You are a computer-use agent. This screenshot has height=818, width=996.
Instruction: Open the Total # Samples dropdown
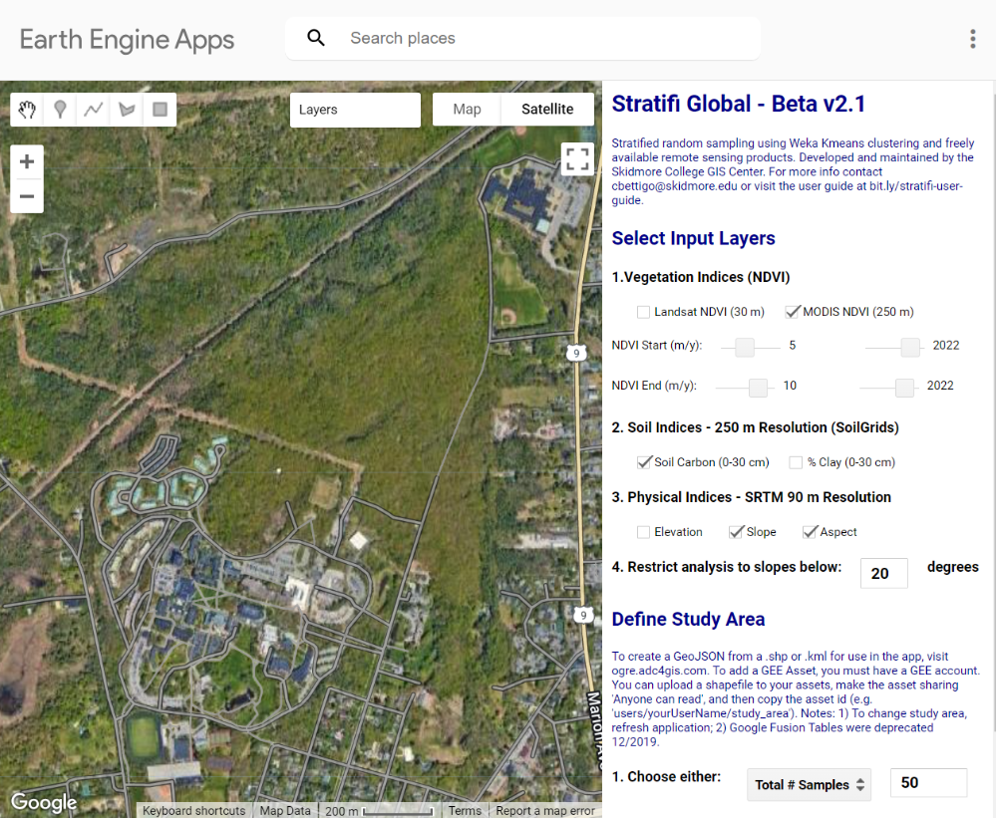coord(810,785)
